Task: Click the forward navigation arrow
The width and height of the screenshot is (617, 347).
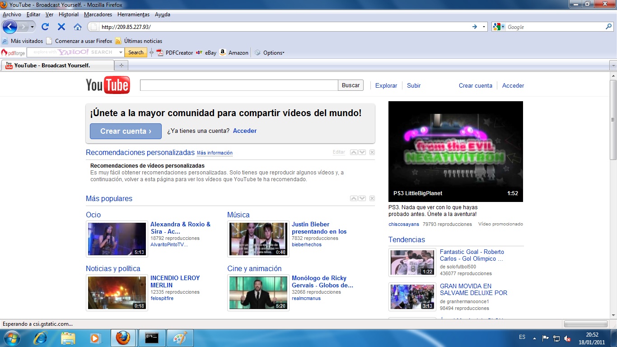Action: point(23,27)
